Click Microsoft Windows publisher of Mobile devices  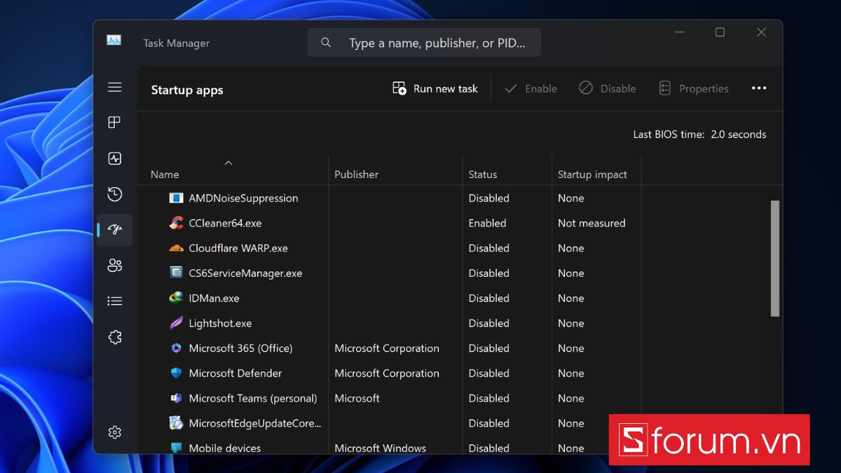click(x=380, y=448)
